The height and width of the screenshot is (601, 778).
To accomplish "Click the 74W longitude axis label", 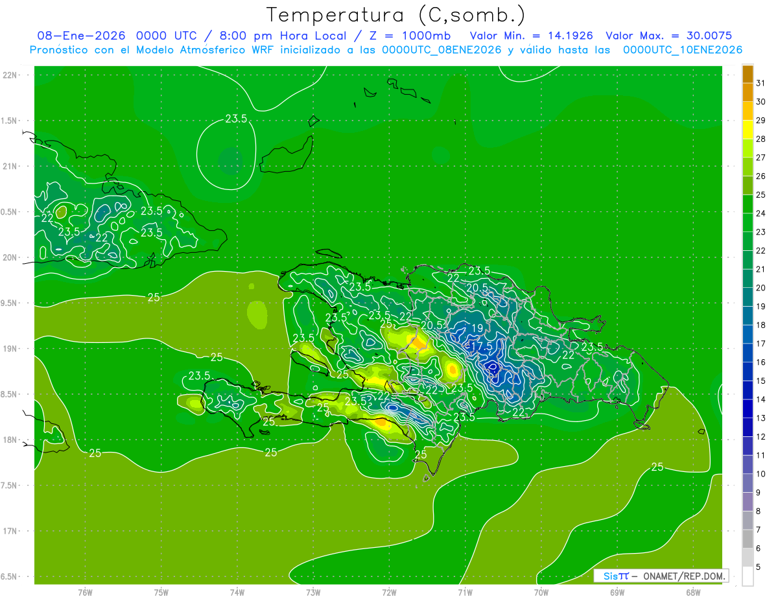I will tap(237, 593).
